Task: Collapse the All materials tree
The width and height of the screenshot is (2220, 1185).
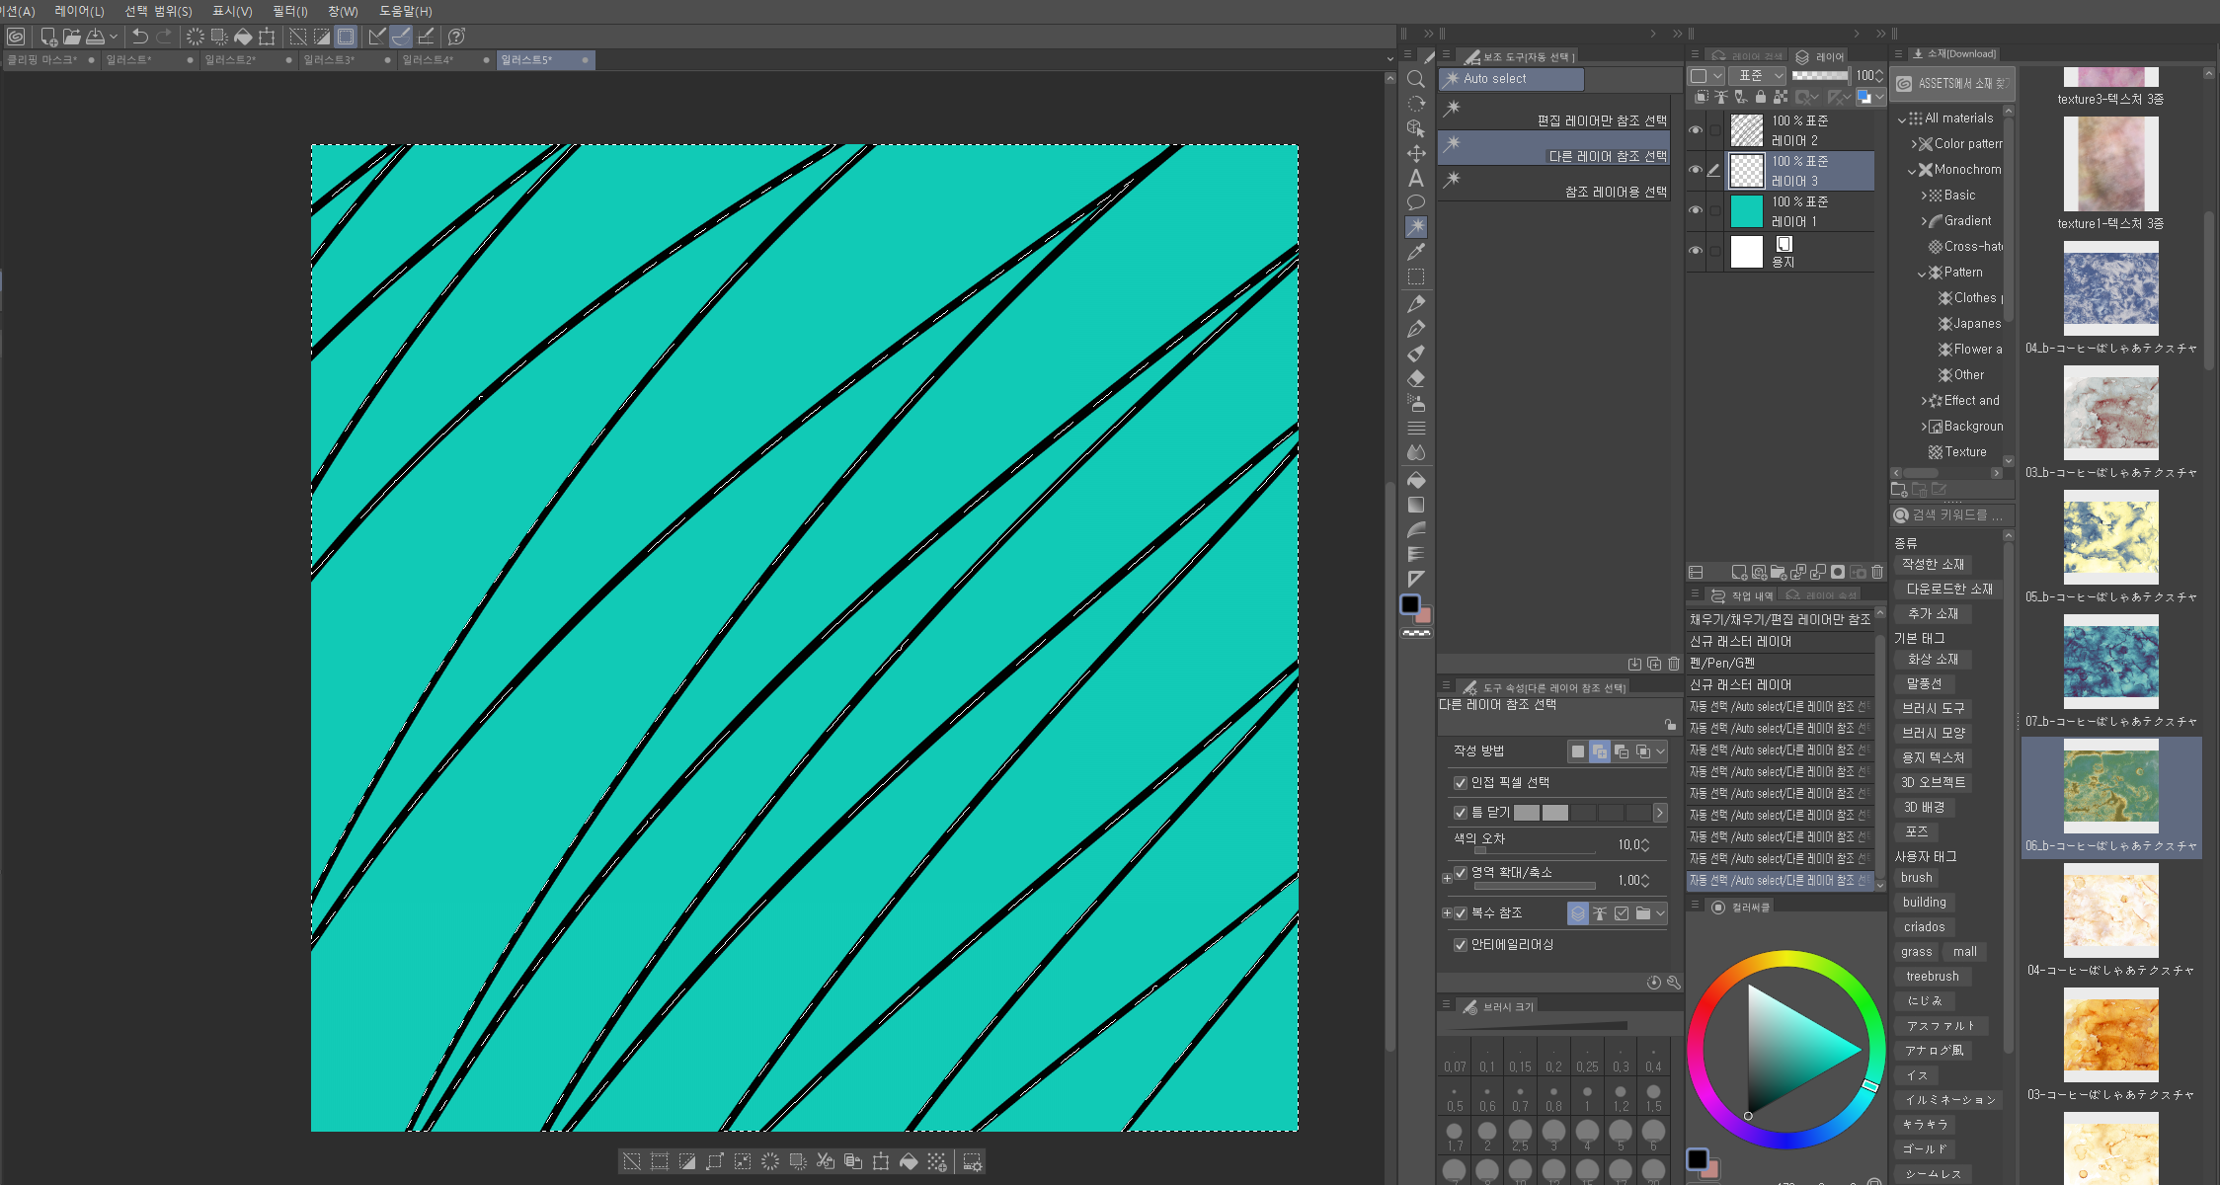Action: 1902,118
